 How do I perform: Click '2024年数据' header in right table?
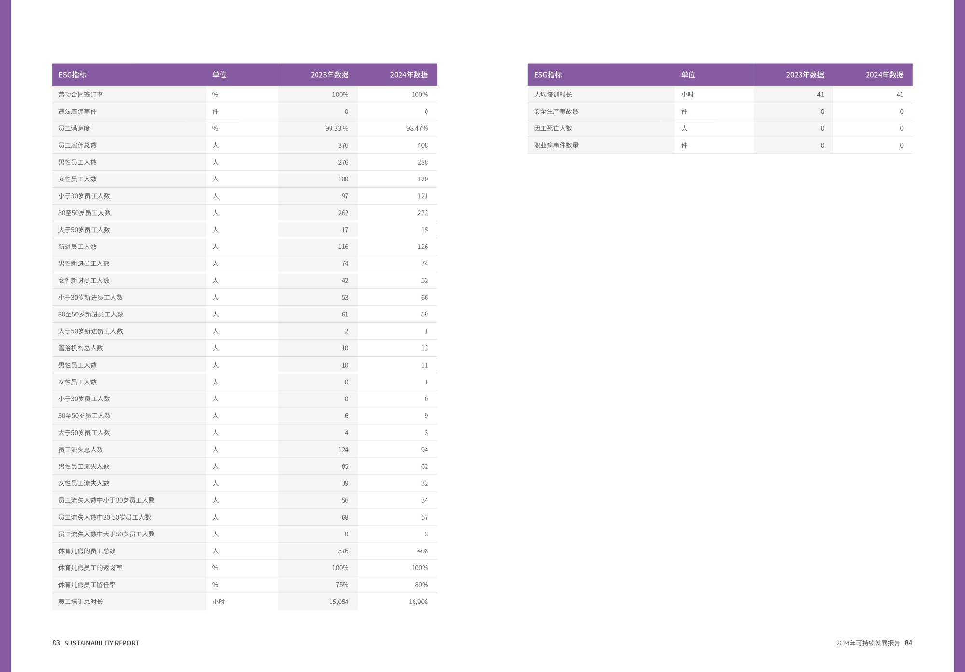pos(884,75)
